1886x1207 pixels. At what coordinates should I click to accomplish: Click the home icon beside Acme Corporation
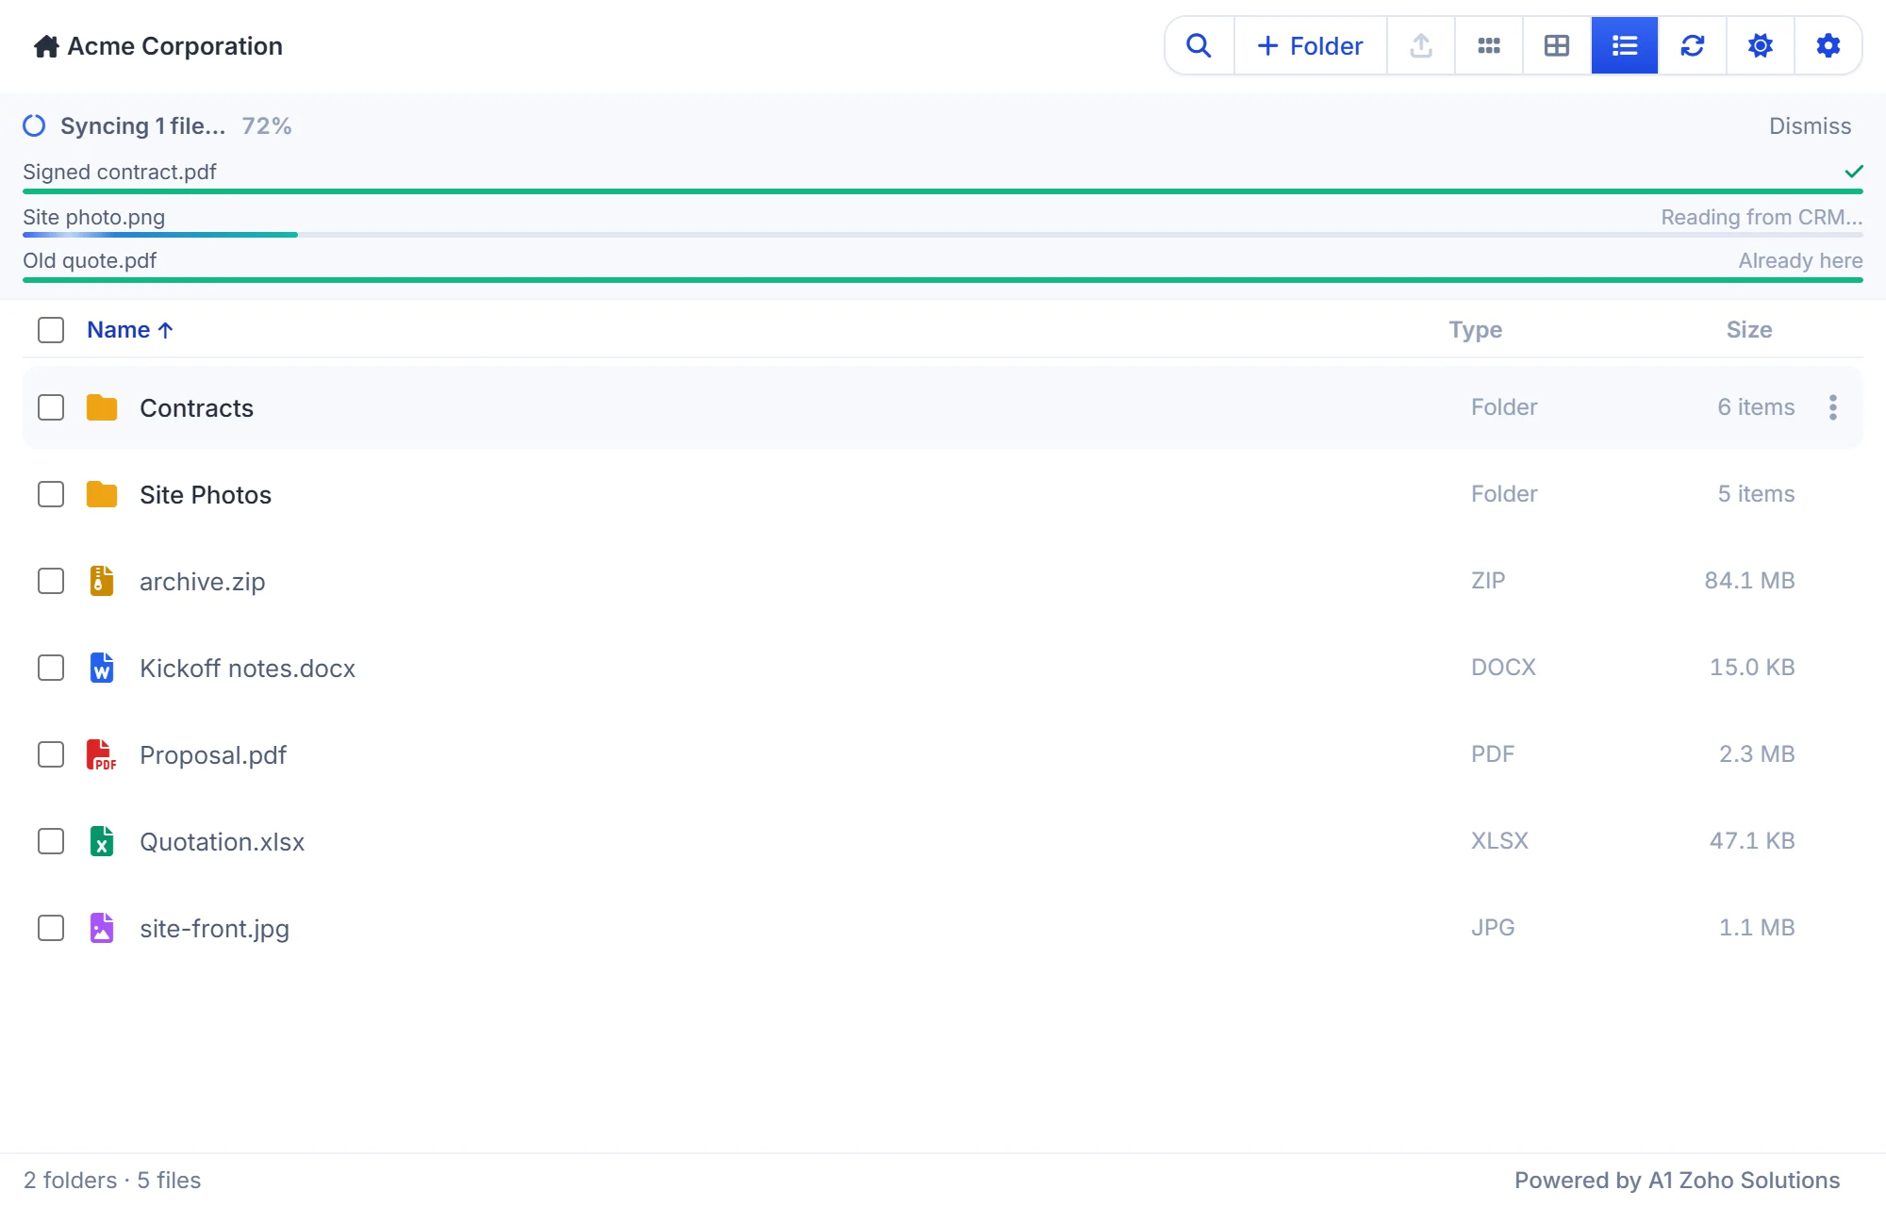coord(46,46)
